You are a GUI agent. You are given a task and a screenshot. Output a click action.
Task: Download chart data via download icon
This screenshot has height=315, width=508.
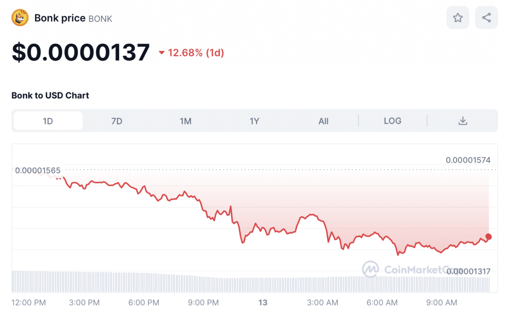click(463, 121)
